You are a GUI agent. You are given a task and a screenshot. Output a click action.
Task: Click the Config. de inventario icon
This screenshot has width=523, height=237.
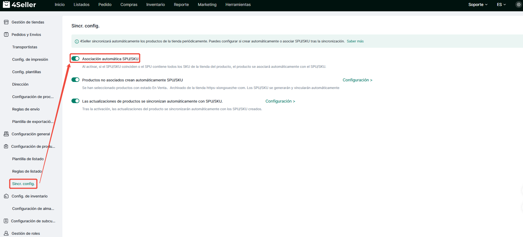6,196
